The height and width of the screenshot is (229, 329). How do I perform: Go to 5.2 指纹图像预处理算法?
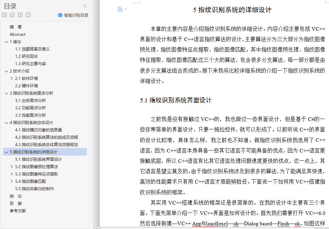point(36,166)
